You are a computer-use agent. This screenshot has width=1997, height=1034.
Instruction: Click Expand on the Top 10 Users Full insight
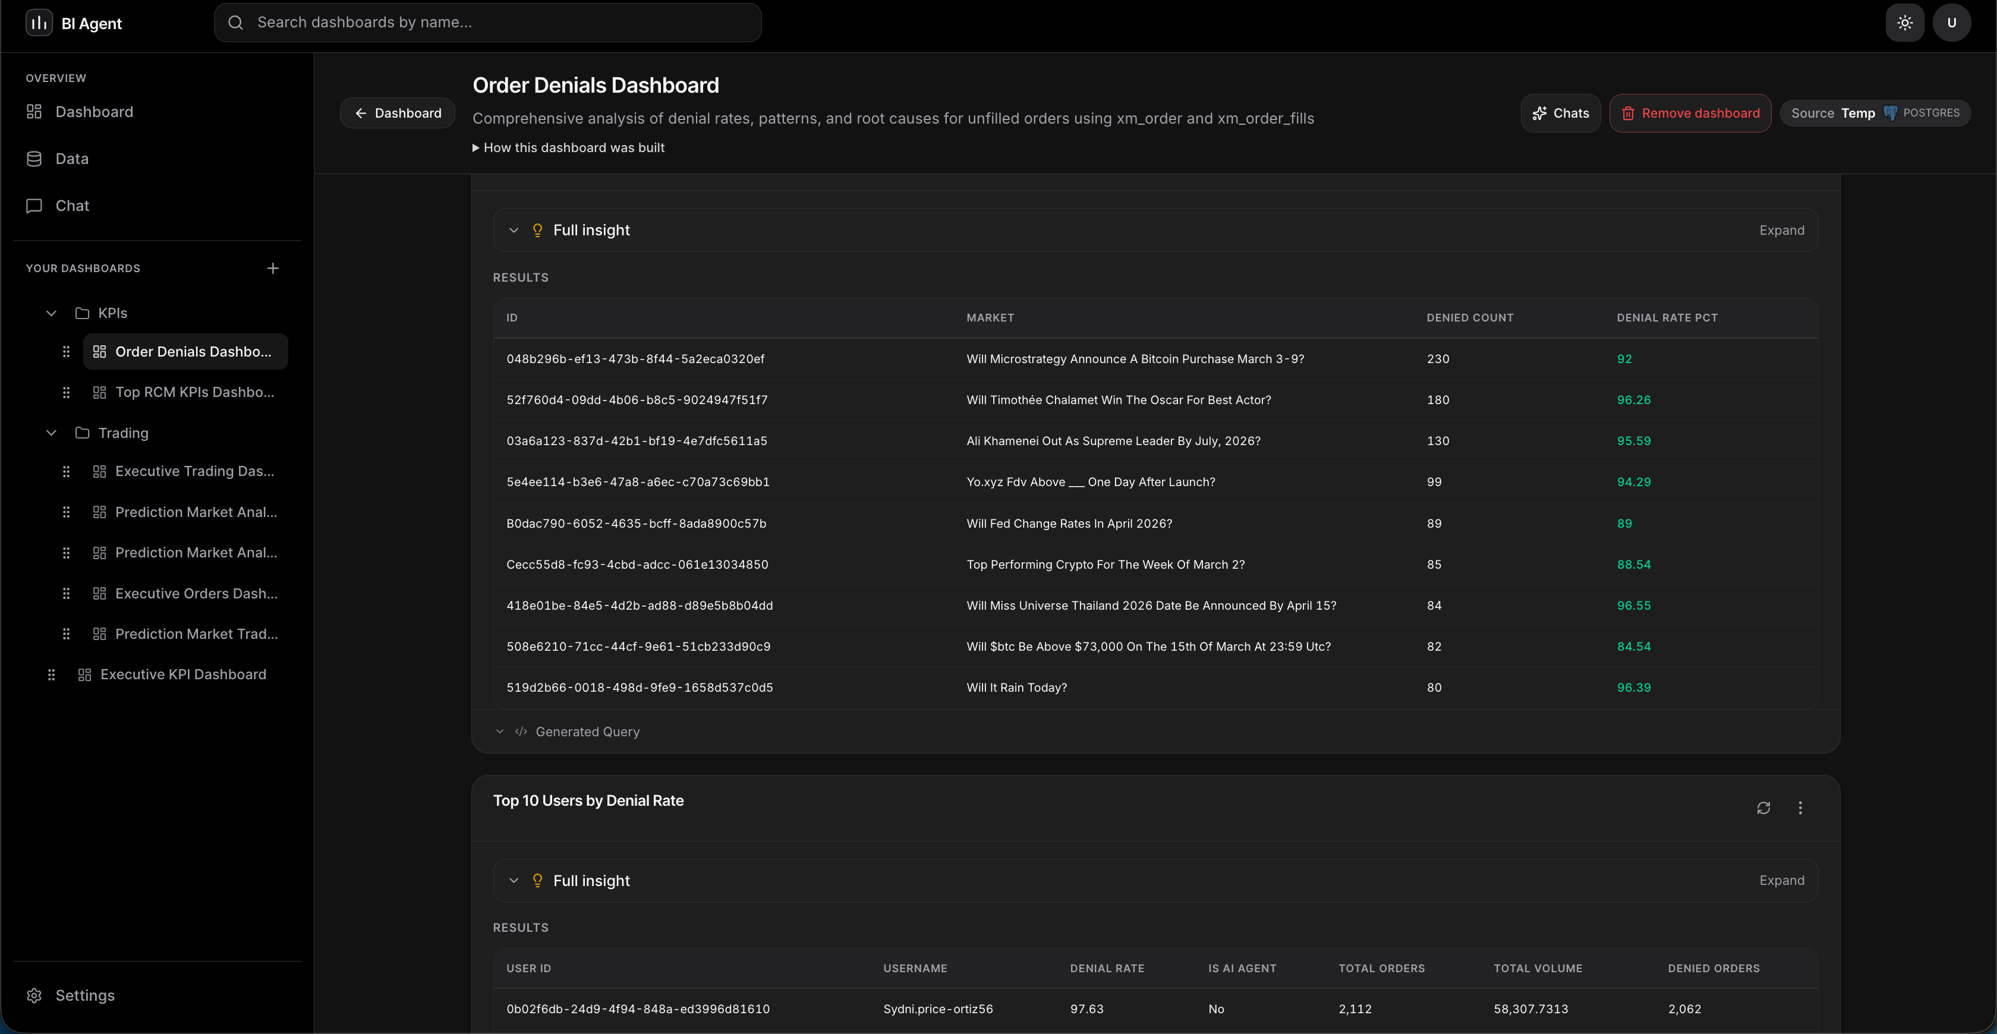tap(1781, 881)
